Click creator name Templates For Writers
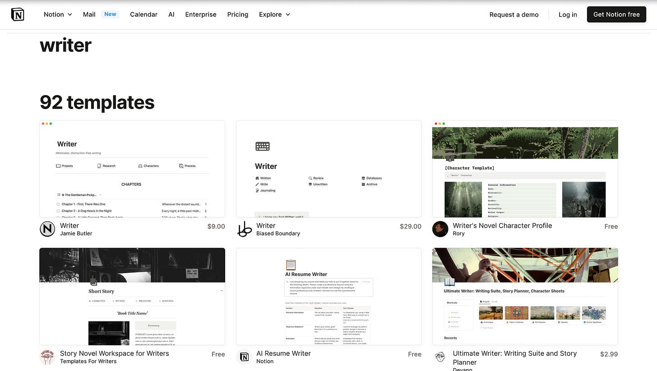 pos(88,361)
